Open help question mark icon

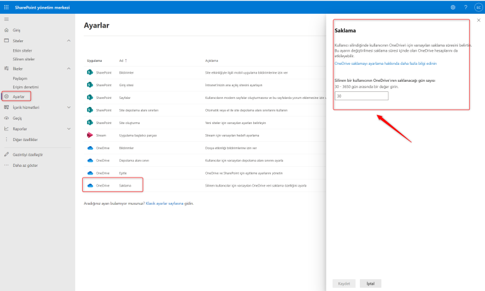pyautogui.click(x=465, y=7)
